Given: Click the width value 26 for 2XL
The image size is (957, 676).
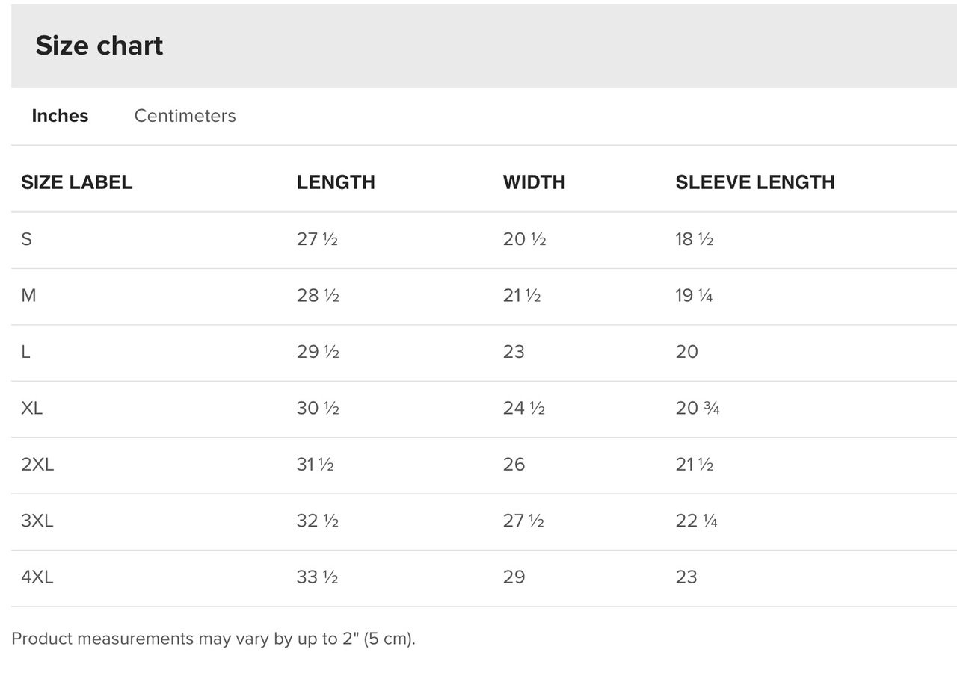Looking at the screenshot, I should tap(514, 465).
